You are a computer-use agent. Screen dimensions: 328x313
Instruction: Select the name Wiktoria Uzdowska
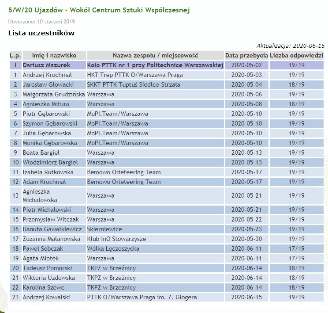[x=49, y=278]
